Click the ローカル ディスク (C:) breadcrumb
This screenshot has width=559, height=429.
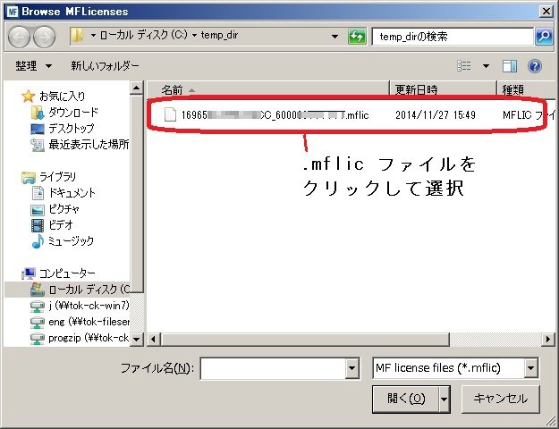143,35
